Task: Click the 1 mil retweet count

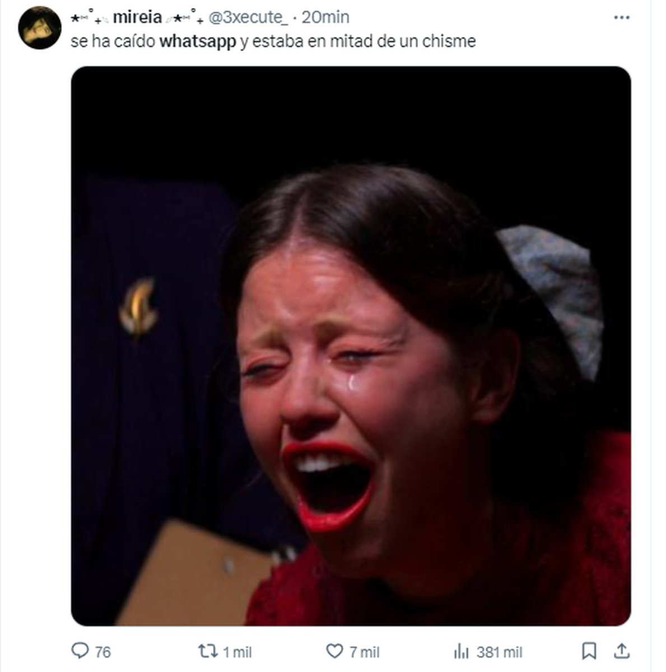Action: point(237,652)
